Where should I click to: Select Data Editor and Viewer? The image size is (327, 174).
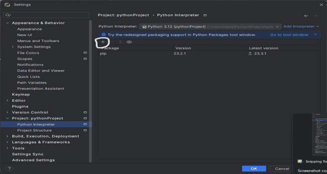click(x=41, y=71)
